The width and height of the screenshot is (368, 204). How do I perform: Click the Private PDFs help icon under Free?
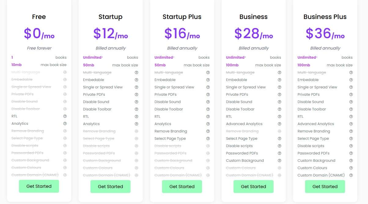tap(65, 94)
